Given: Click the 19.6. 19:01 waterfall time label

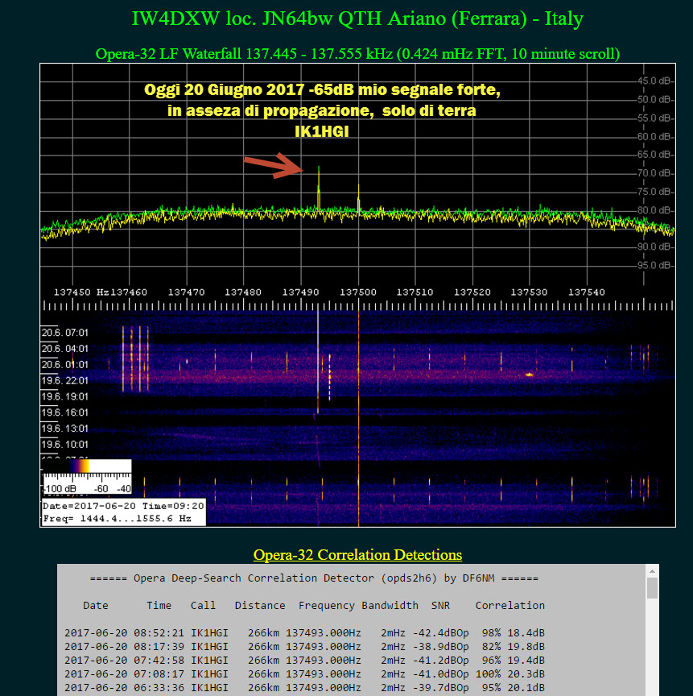Looking at the screenshot, I should [x=64, y=396].
